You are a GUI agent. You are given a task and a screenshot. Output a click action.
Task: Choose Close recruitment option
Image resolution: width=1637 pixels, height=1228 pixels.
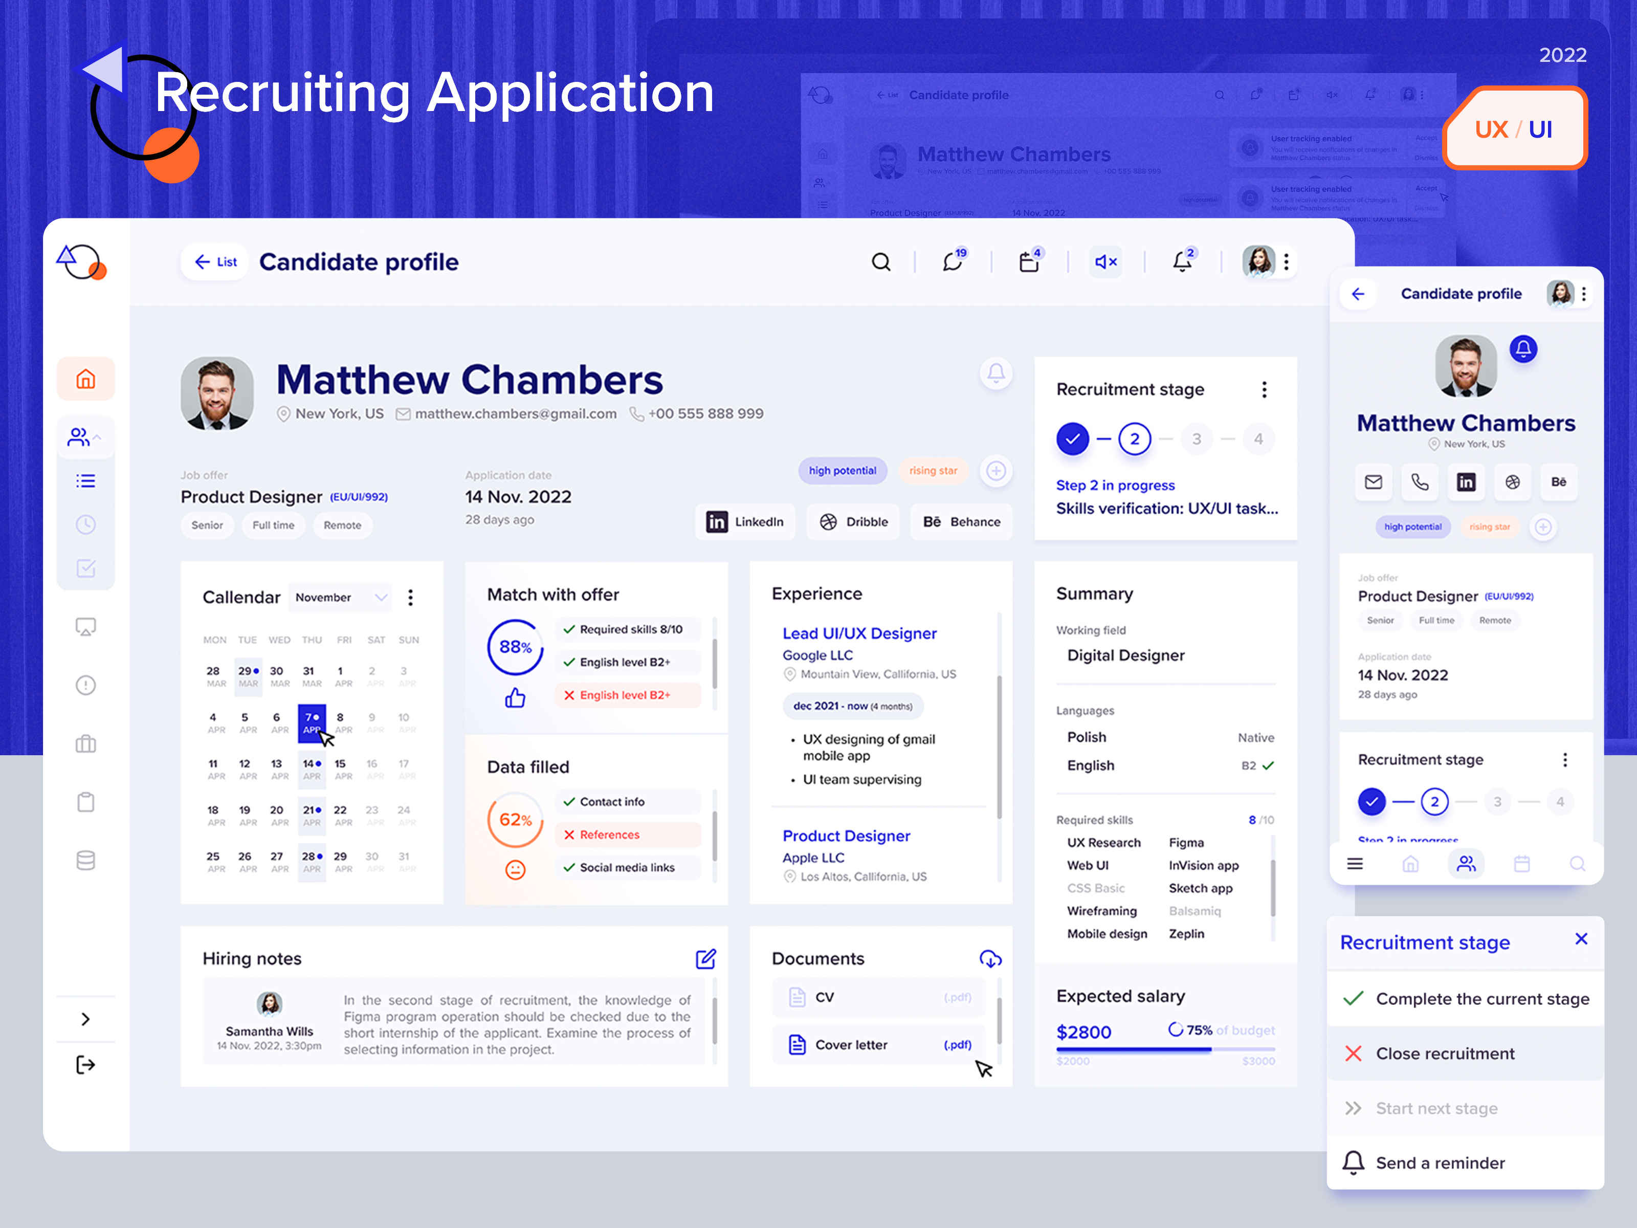pos(1465,1054)
